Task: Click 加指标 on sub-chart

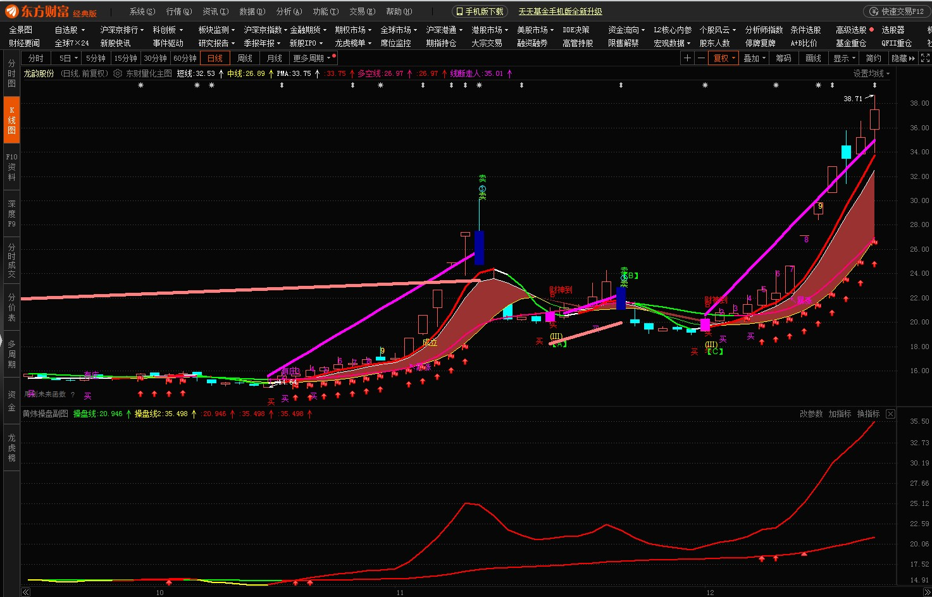Action: pyautogui.click(x=840, y=414)
